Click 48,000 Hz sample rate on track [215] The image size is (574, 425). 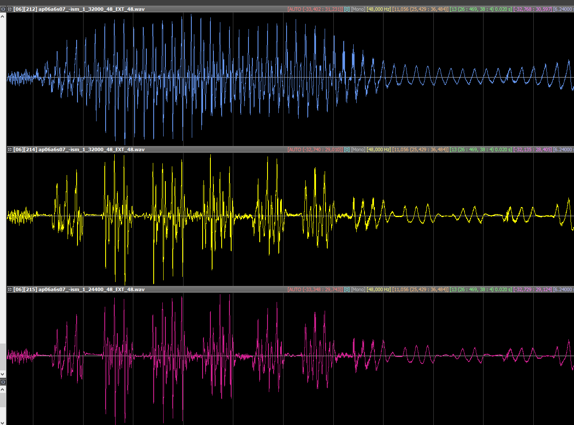[x=379, y=289]
